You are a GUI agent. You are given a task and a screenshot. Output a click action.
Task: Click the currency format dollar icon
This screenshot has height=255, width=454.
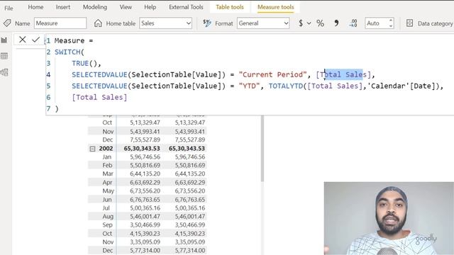[301, 23]
